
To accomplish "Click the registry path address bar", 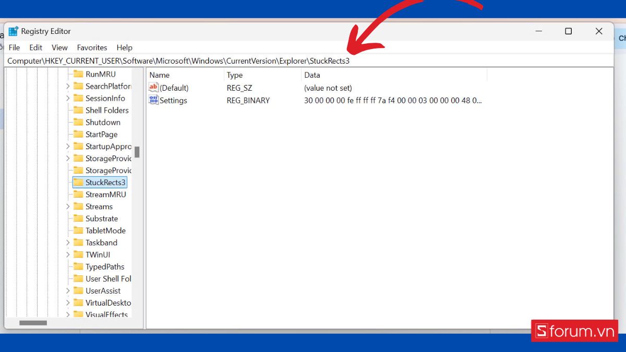I will coord(309,61).
